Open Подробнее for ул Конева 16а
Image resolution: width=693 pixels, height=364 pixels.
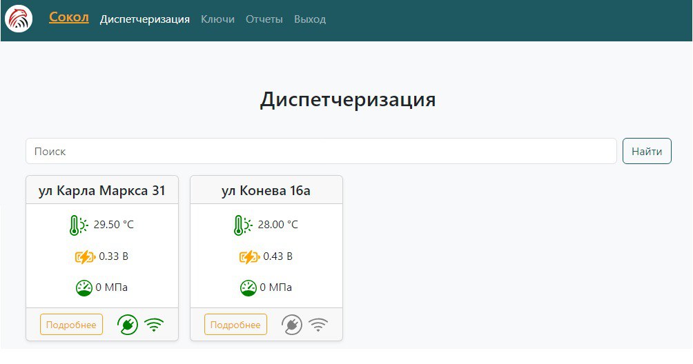click(x=236, y=325)
